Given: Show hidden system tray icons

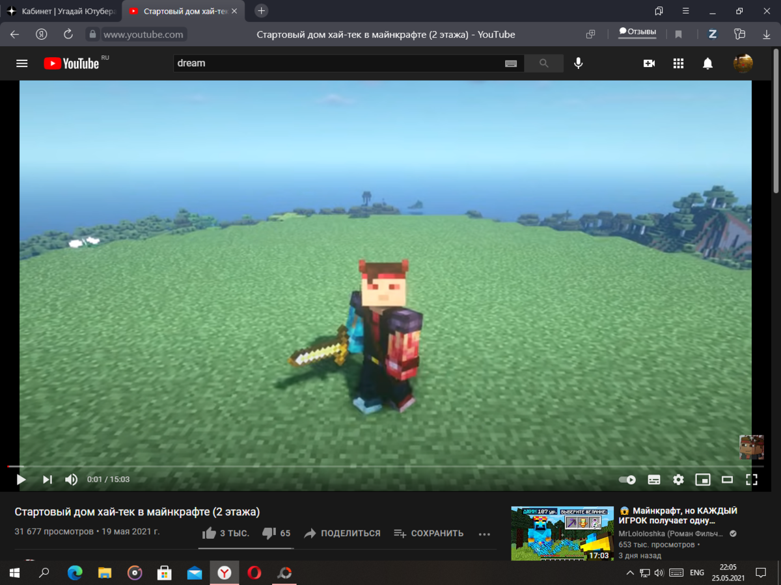Looking at the screenshot, I should pyautogui.click(x=629, y=573).
